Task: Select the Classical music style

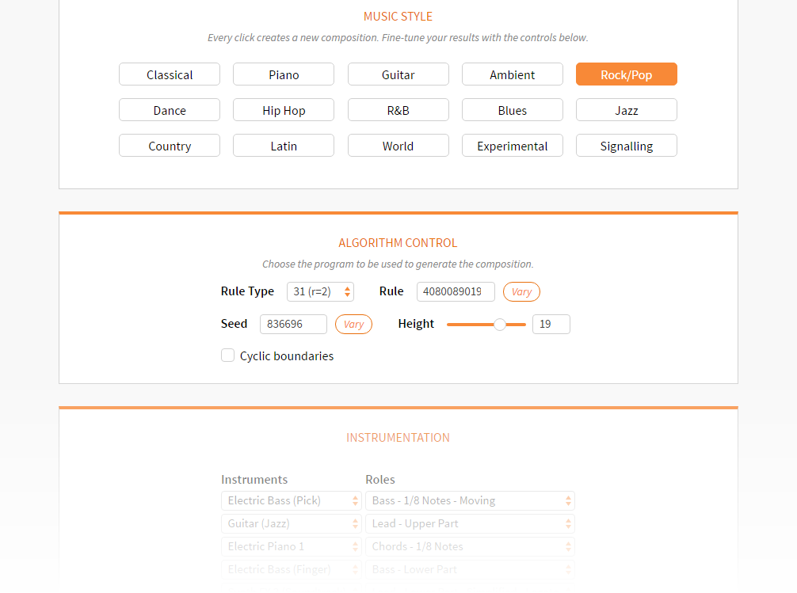Action: (170, 74)
